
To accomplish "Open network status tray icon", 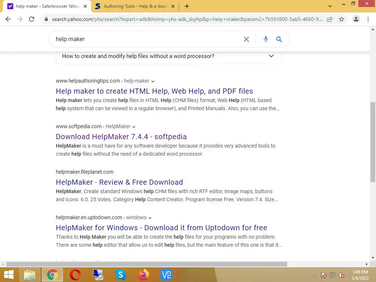I will point(333,275).
